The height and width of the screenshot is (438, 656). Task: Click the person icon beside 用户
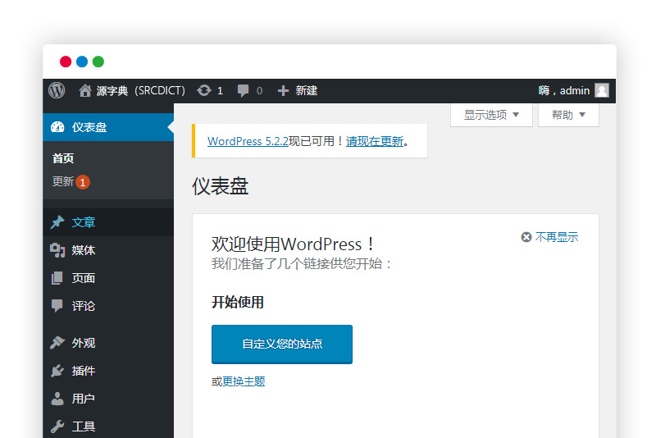pyautogui.click(x=57, y=399)
